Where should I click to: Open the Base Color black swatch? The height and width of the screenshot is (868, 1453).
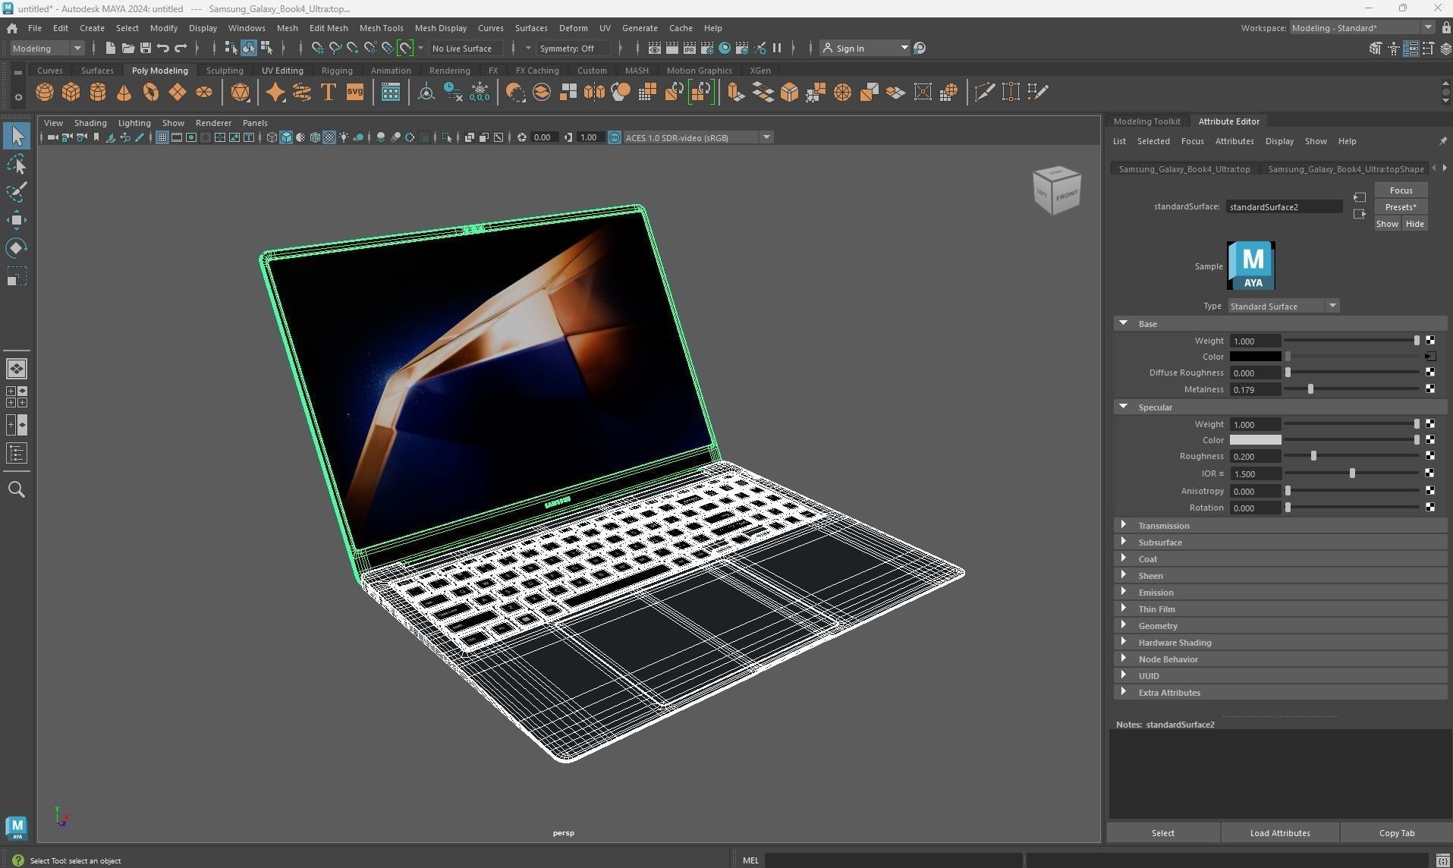click(1255, 357)
